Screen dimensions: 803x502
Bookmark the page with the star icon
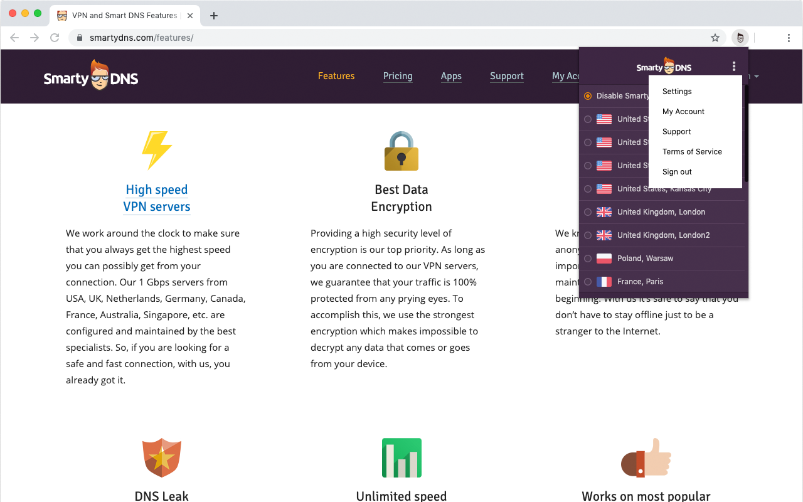pos(715,38)
